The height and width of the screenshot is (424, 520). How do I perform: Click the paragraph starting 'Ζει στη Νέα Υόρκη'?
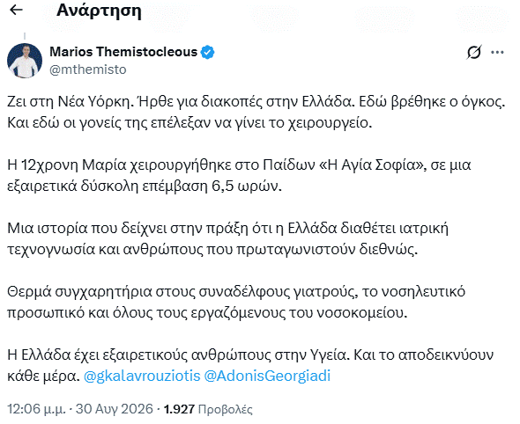(x=256, y=112)
